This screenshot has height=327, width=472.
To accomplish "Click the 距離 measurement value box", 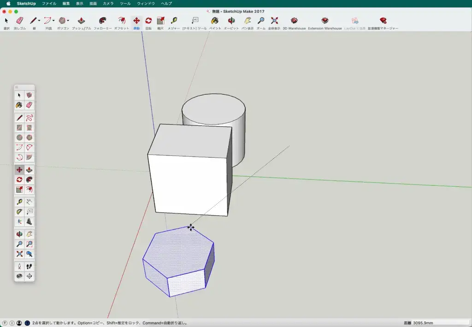I will pos(441,323).
